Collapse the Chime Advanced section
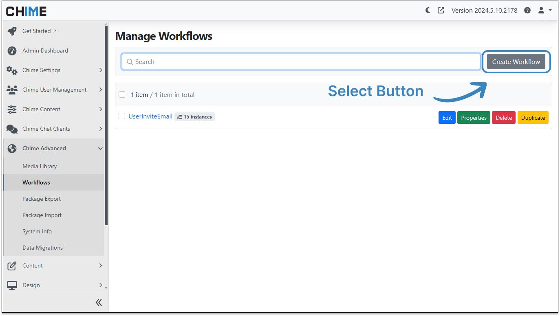560x316 pixels. click(x=101, y=149)
